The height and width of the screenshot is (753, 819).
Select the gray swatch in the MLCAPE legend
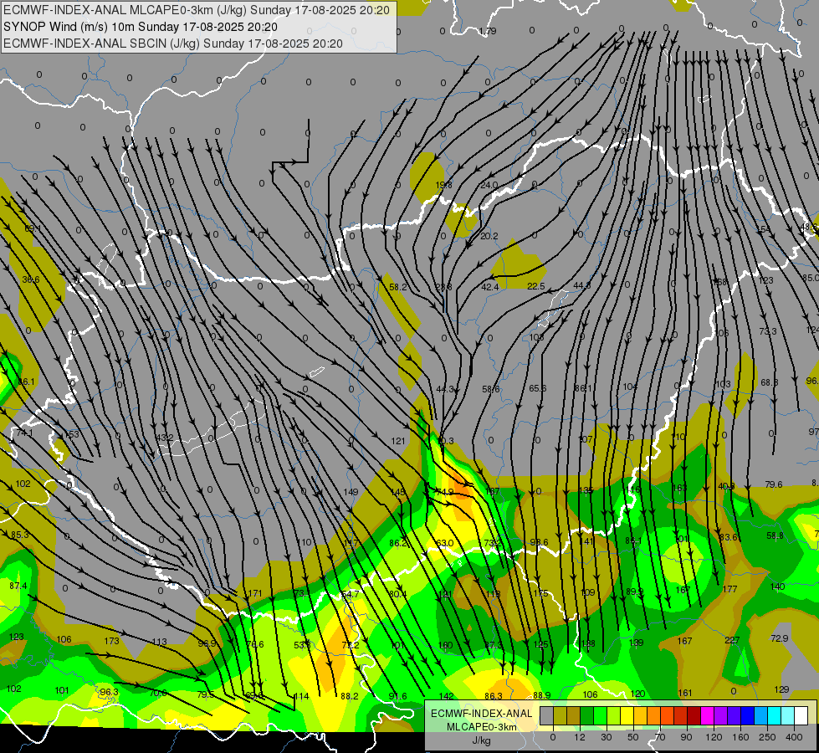tap(547, 715)
